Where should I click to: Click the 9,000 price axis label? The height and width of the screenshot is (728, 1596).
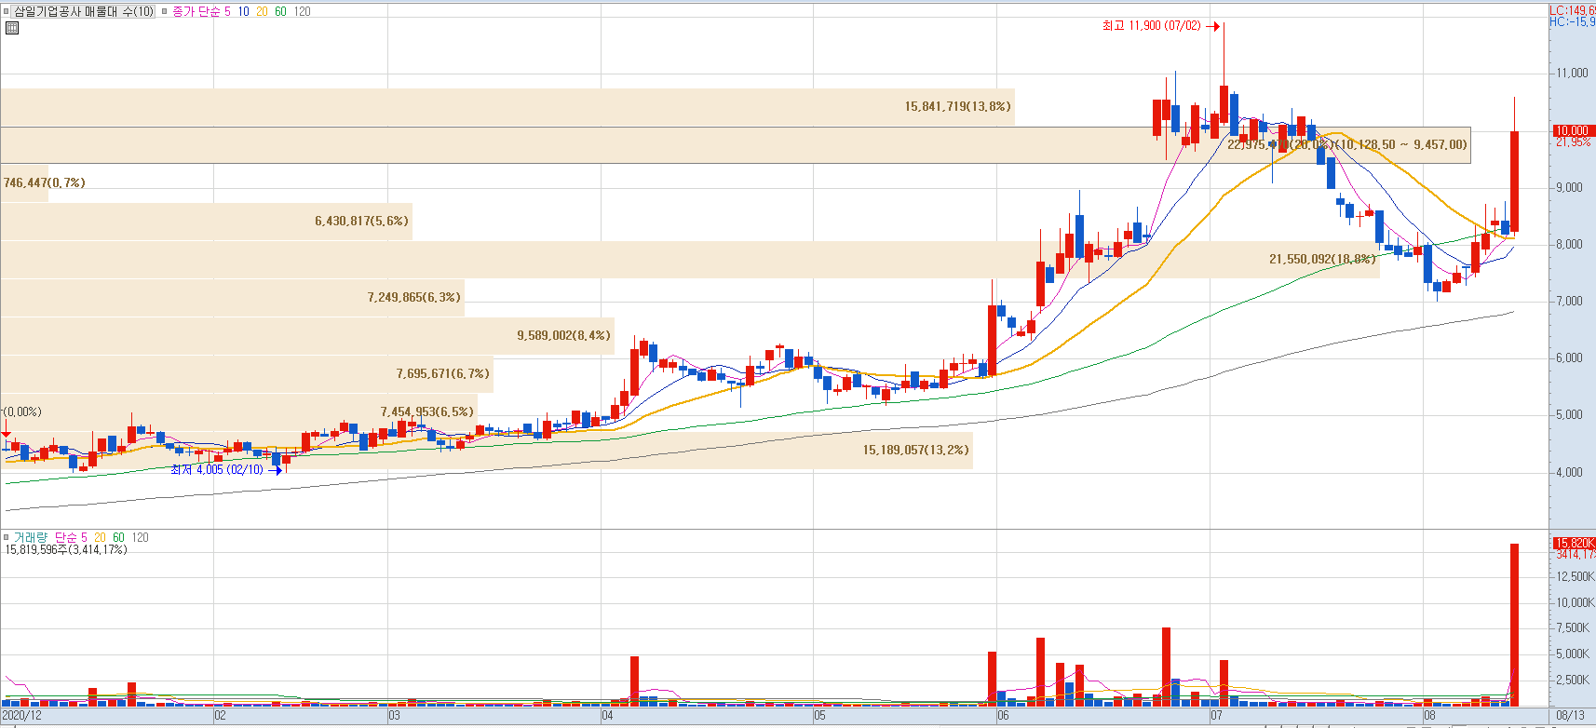[x=1570, y=188]
